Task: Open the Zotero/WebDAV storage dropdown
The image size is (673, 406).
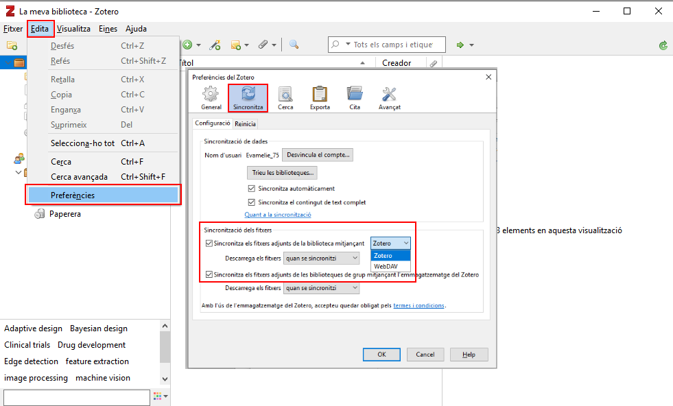Action: [390, 243]
